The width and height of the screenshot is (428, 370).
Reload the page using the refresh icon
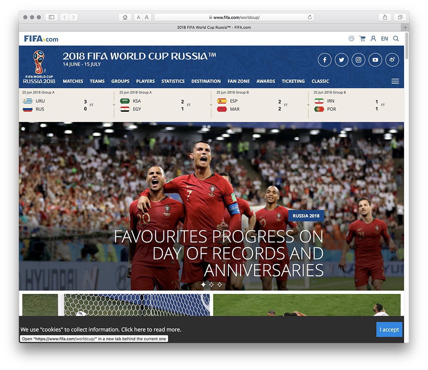point(309,17)
